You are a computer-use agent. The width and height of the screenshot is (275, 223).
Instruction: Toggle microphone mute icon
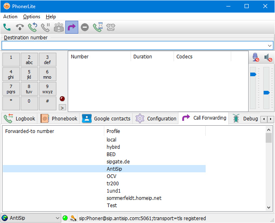[x=256, y=57]
